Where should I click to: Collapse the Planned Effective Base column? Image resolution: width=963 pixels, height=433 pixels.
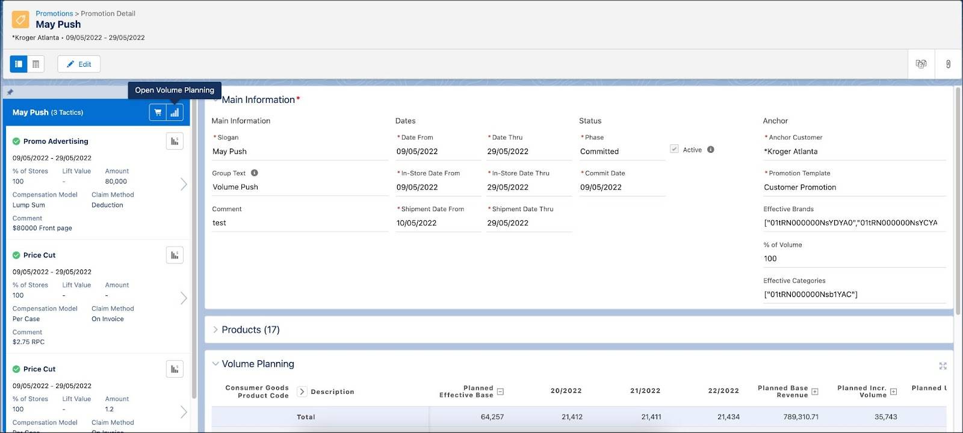500,392
